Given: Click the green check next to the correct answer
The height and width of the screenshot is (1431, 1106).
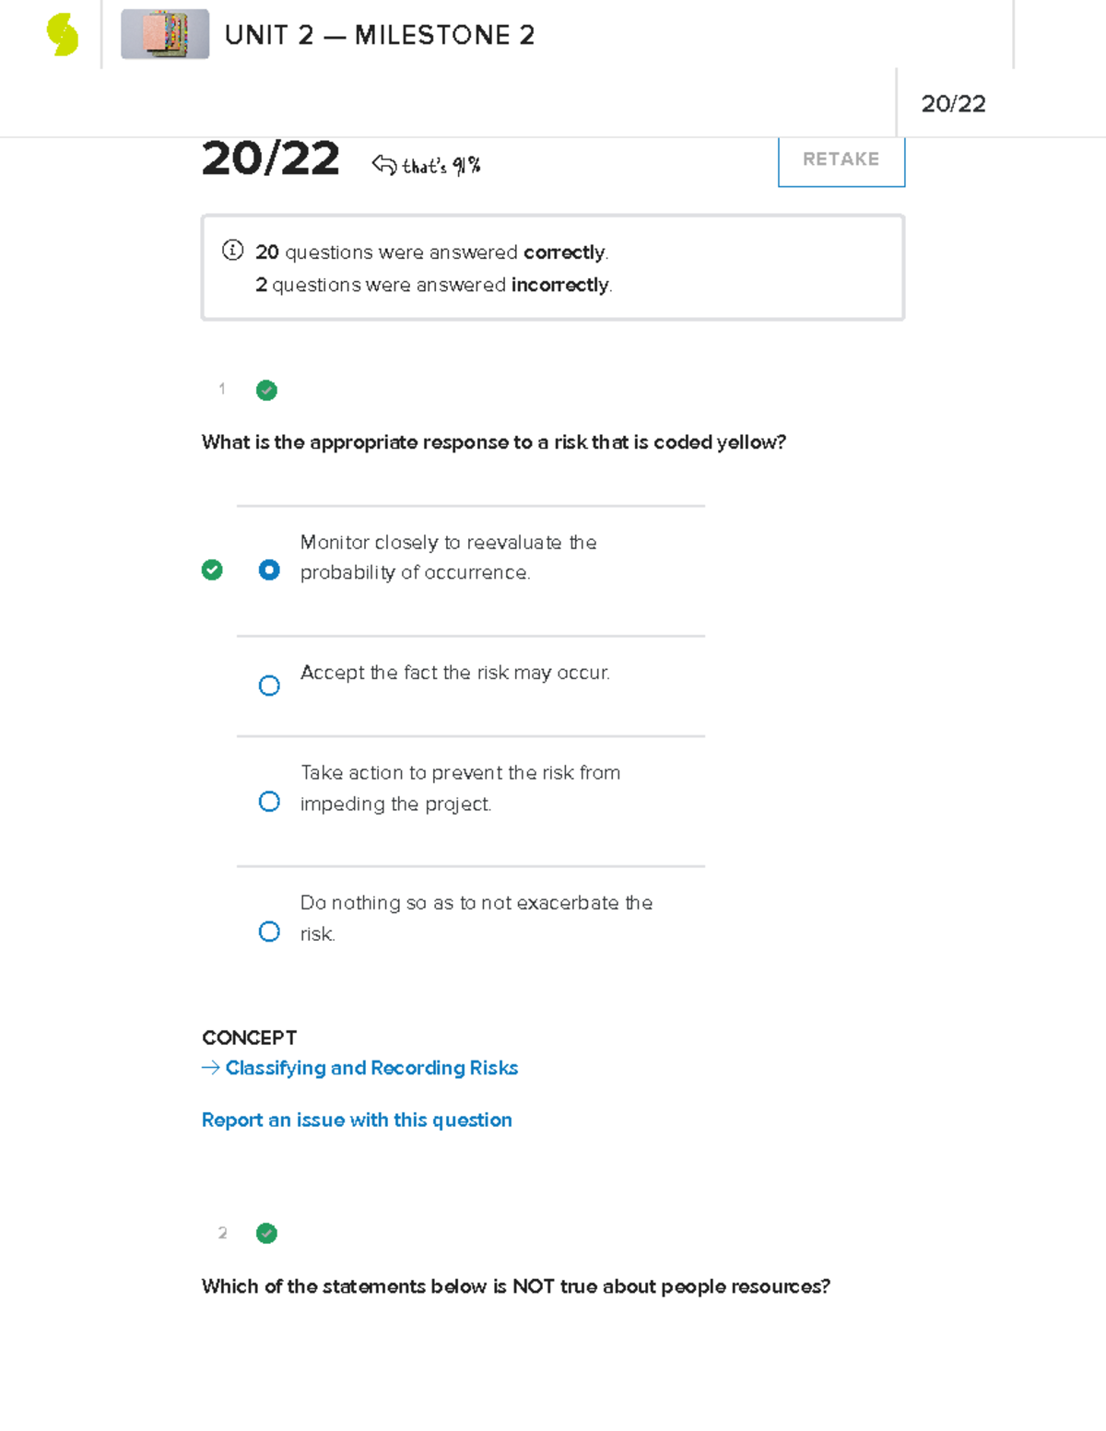Looking at the screenshot, I should tap(213, 570).
